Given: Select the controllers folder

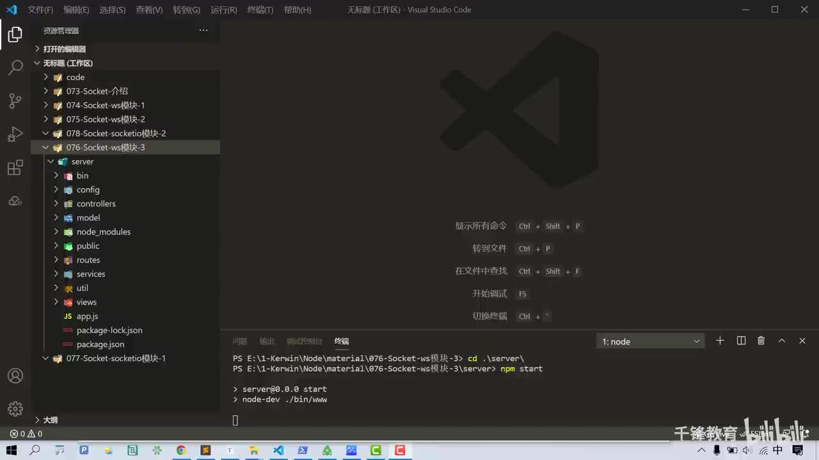Looking at the screenshot, I should [96, 204].
